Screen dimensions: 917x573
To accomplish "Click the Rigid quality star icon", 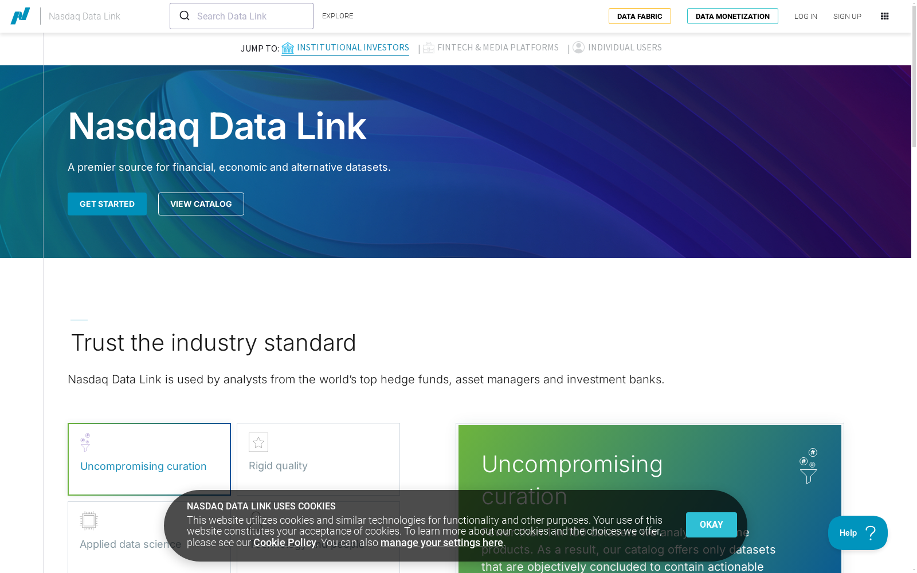I will [258, 442].
